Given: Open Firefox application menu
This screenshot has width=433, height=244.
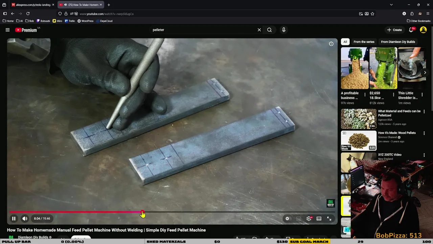Looking at the screenshot, I should pos(428,14).
